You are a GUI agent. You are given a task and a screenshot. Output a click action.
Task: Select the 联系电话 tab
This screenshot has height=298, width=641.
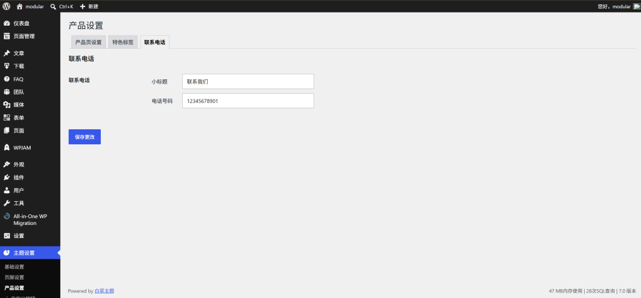tap(155, 42)
